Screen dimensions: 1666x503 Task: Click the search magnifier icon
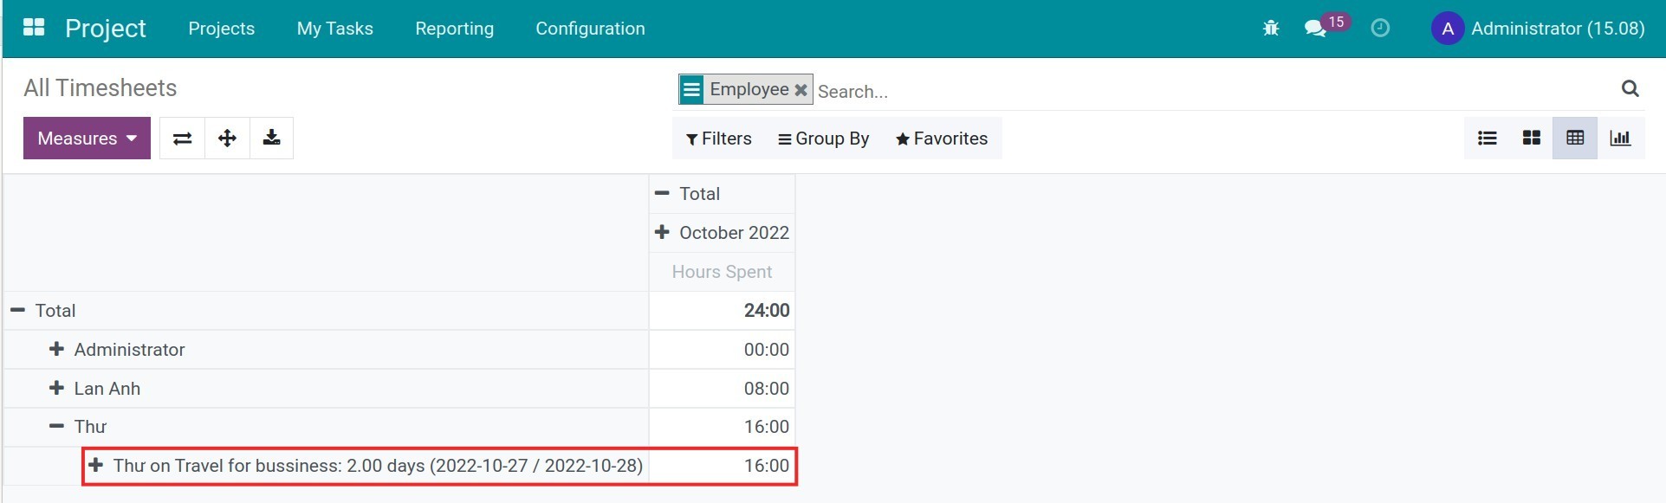[1630, 88]
